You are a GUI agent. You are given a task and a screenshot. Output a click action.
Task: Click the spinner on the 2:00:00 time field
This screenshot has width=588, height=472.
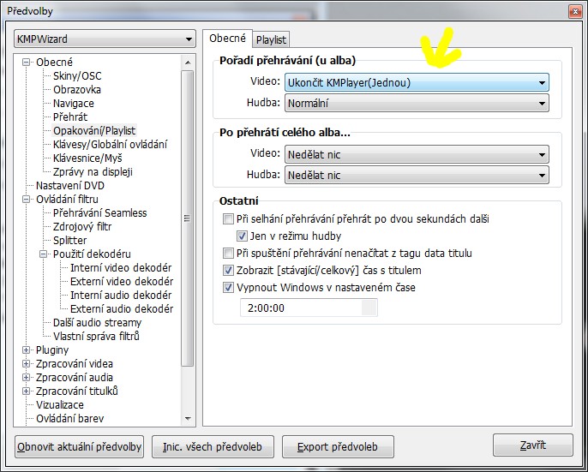(x=369, y=308)
